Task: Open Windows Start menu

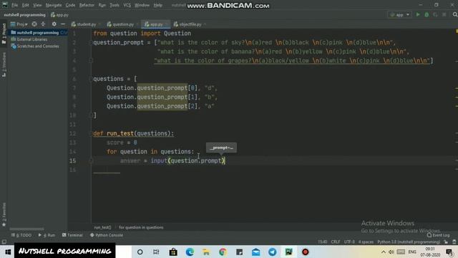Action: [x=8, y=252]
